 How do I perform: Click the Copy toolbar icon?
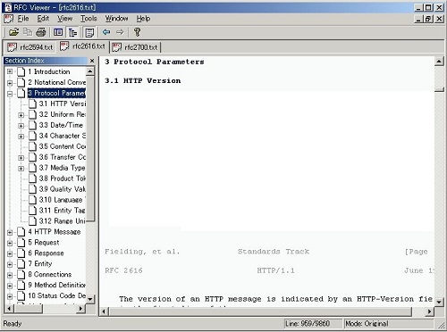[x=28, y=32]
